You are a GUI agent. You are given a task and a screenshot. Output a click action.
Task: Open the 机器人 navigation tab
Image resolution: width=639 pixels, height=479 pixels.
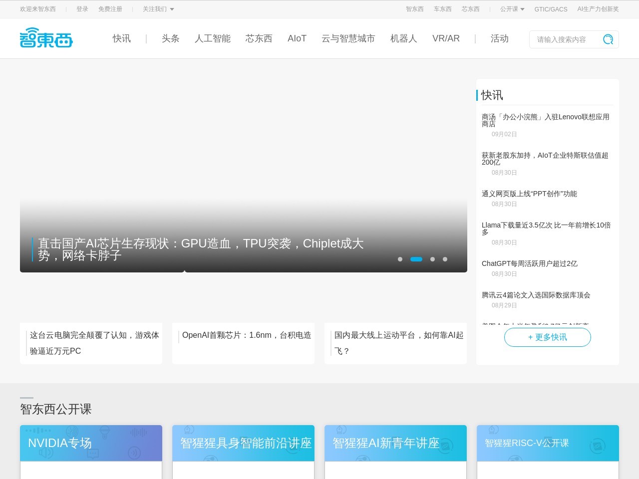click(403, 38)
